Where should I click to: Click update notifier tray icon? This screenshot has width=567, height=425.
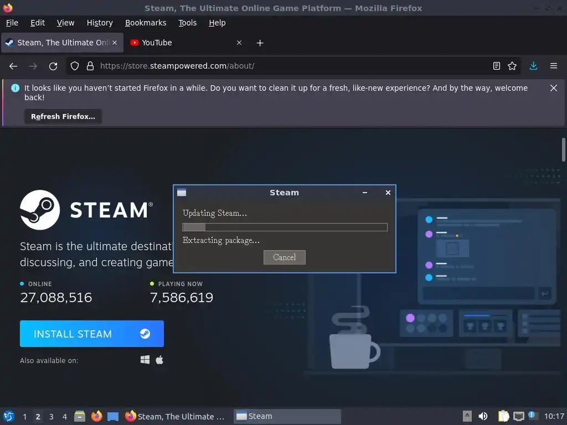pyautogui.click(x=533, y=416)
